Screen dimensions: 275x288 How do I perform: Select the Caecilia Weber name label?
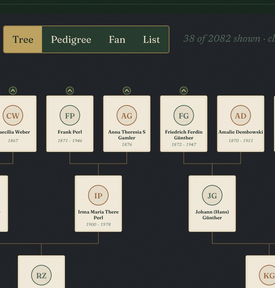click(15, 132)
